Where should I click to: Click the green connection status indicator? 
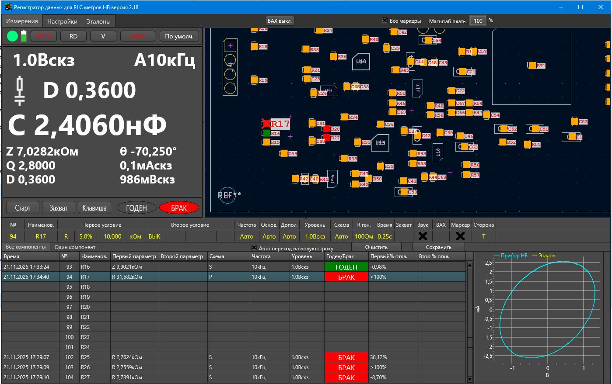pyautogui.click(x=12, y=36)
